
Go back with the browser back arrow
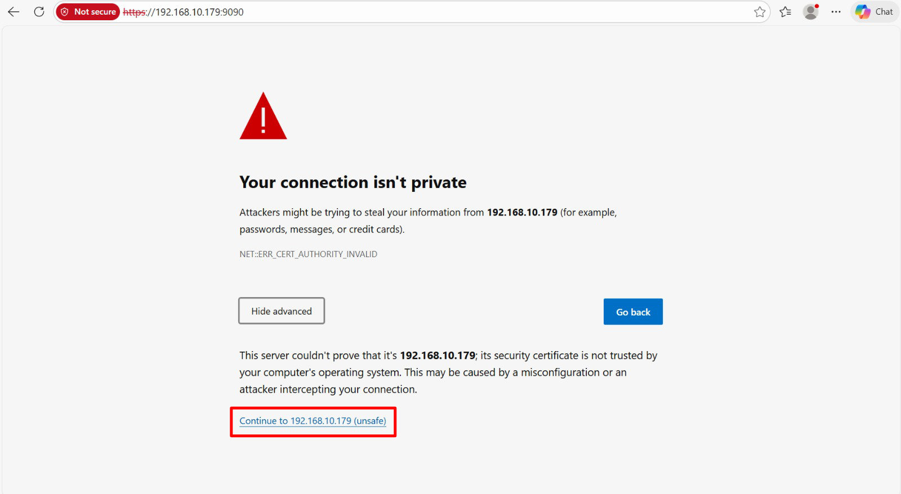pyautogui.click(x=14, y=12)
